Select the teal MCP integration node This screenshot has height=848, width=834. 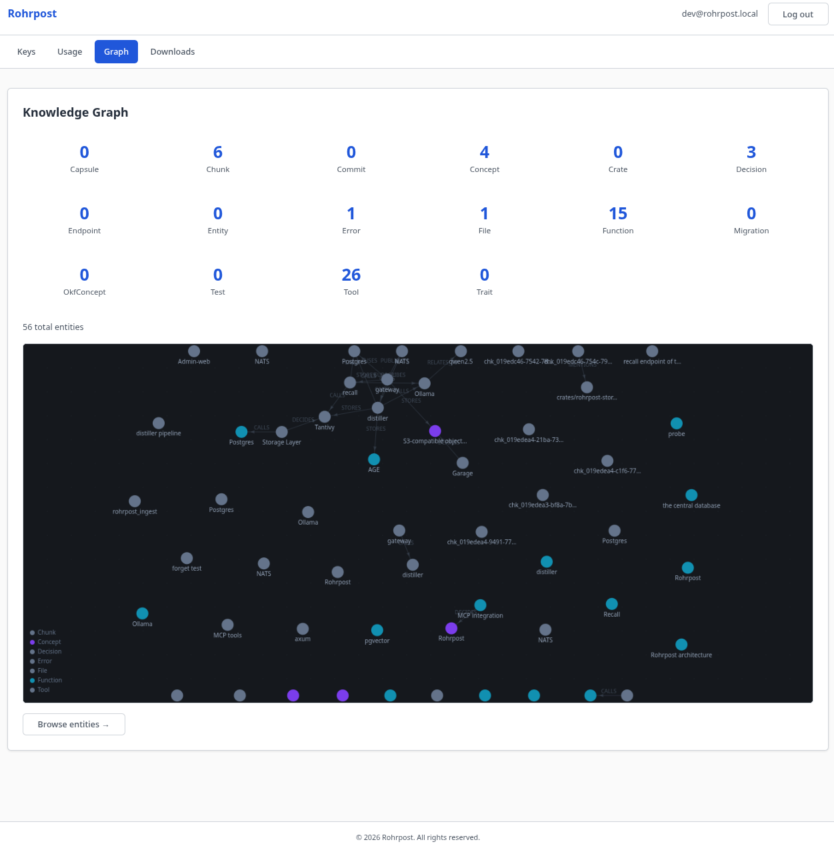(480, 605)
